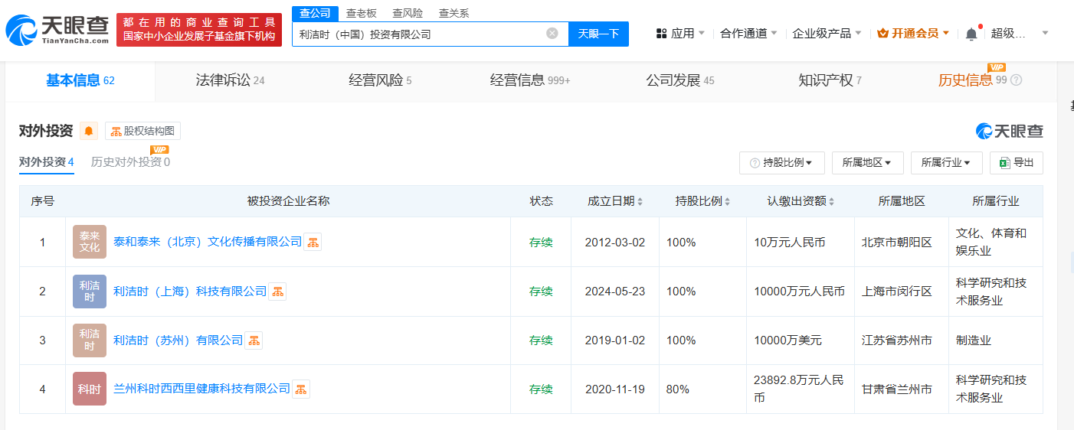Open 兰州科时西西里健康科技有限公司 link
Image resolution: width=1074 pixels, height=430 pixels.
pyautogui.click(x=201, y=389)
